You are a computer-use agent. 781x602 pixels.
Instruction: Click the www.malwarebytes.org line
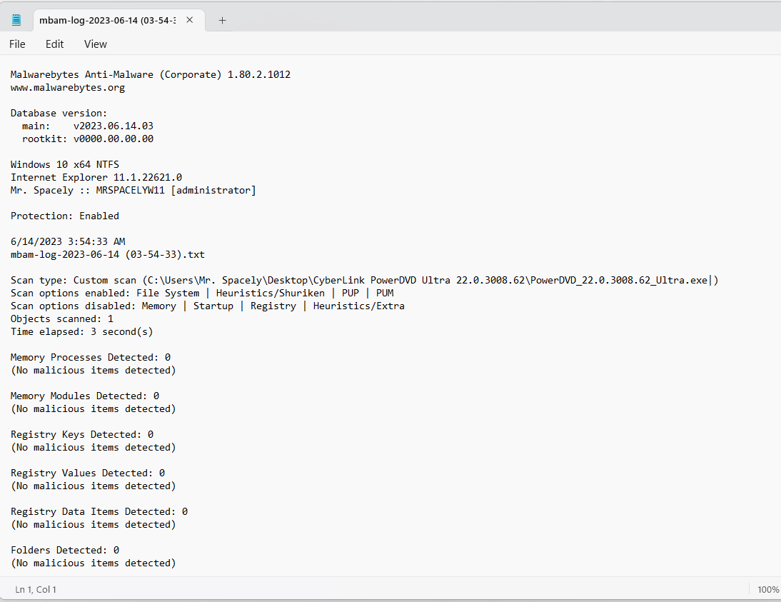68,88
